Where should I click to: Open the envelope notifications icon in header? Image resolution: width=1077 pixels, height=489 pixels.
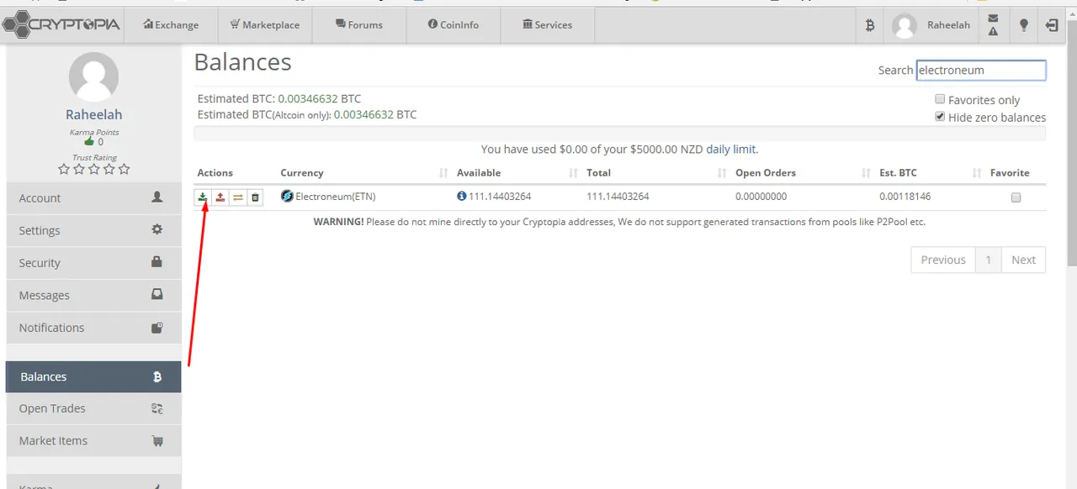(x=994, y=18)
